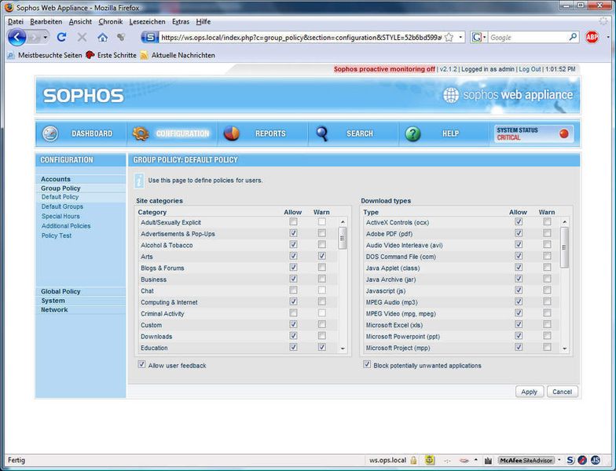Open the Reports pie chart icon
The image size is (616, 471).
(231, 133)
